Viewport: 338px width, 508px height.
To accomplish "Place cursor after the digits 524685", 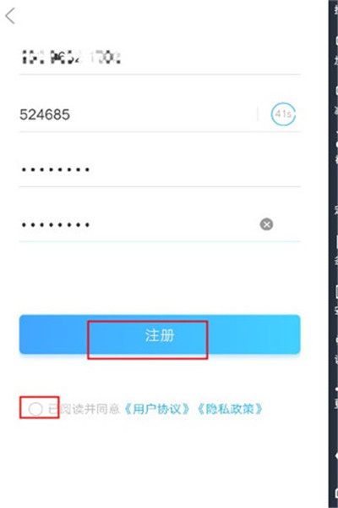I will point(72,114).
